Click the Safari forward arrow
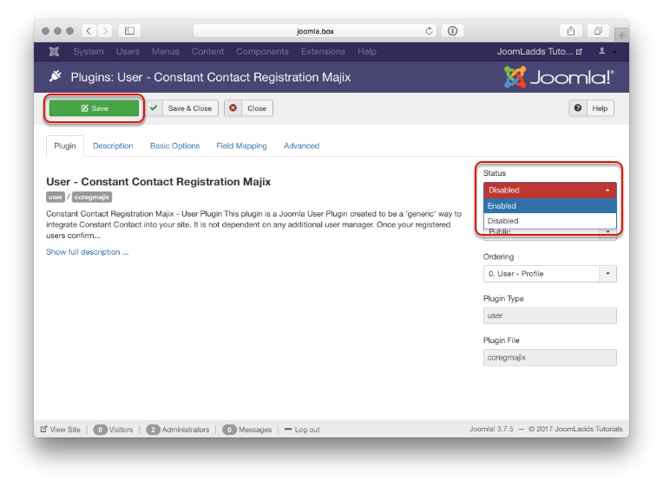Screen dimensions: 663x486 tap(105, 31)
